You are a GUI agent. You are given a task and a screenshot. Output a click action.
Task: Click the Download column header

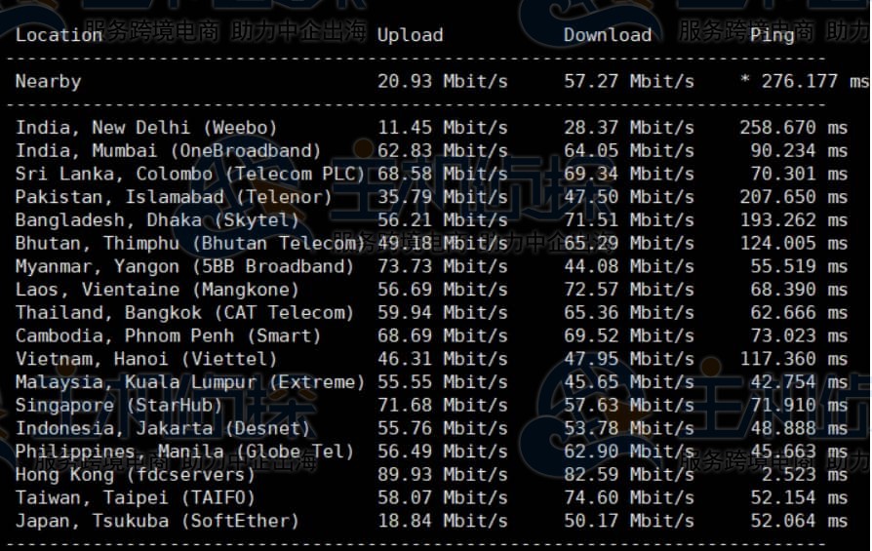point(607,35)
